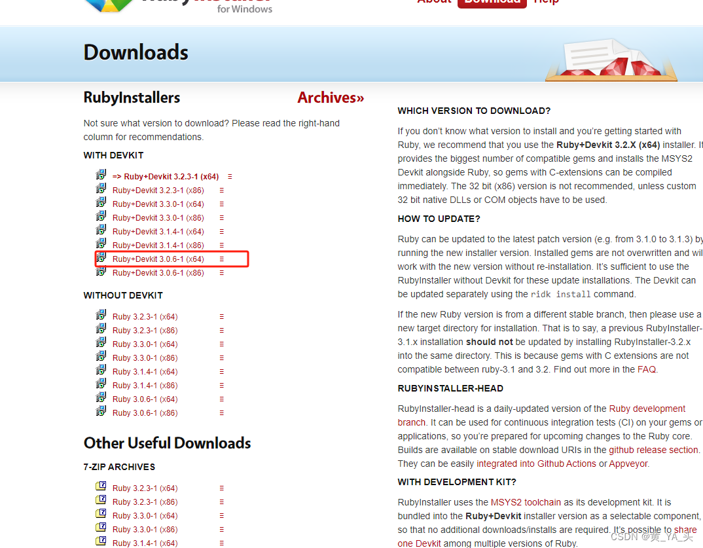Download Ruby+Devkit 3.0.6-1 (x64)
Image resolution: width=703 pixels, height=548 pixels.
tap(158, 259)
